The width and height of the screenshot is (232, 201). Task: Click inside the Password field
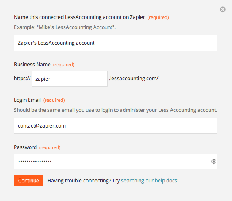[x=116, y=161]
